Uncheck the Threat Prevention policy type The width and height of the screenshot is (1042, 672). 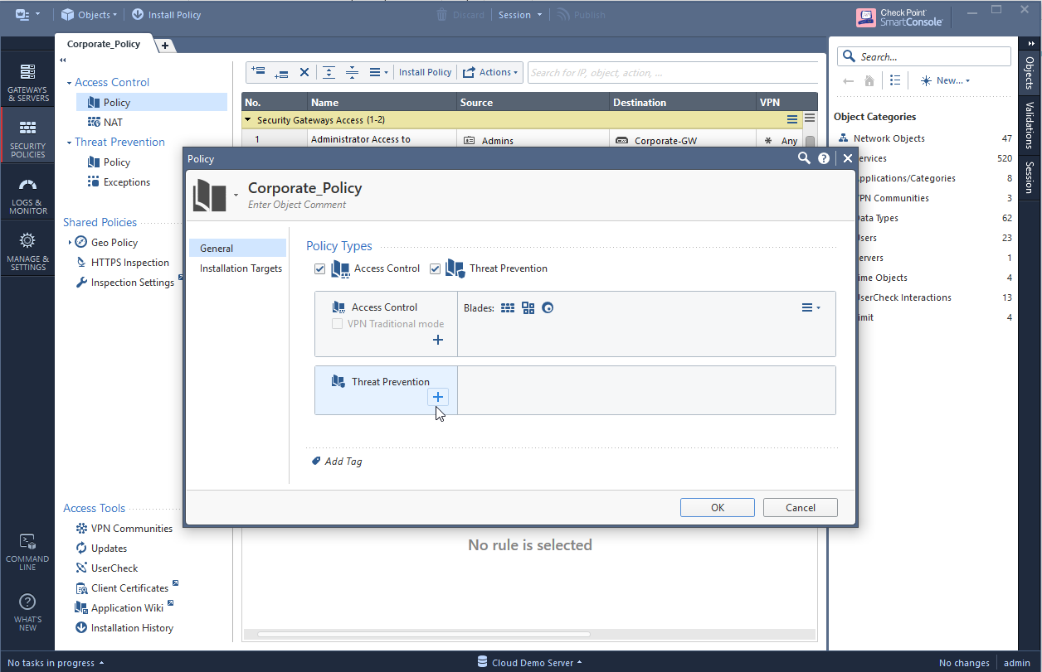pos(436,268)
